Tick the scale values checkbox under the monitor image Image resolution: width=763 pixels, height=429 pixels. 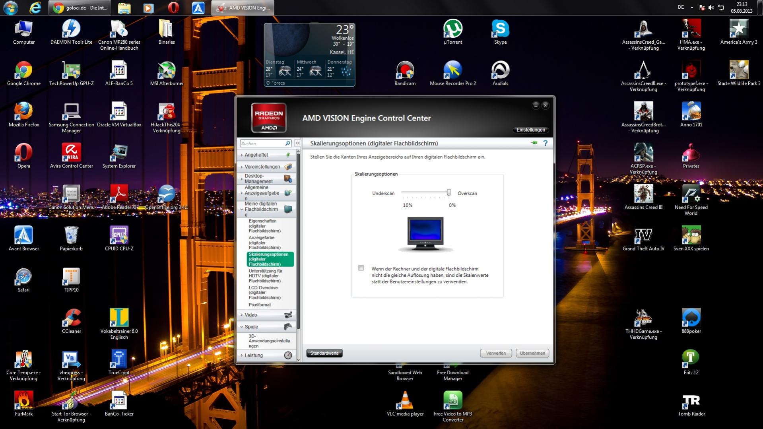361,268
